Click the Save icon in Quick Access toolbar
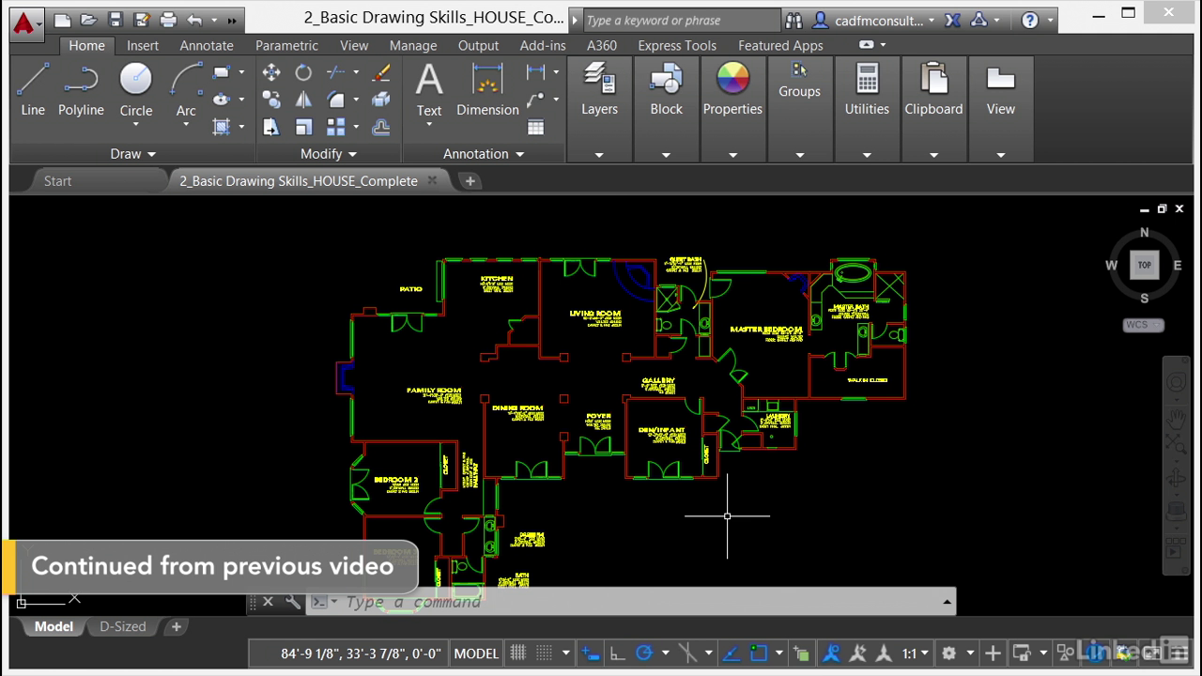This screenshot has height=676, width=1202. (x=115, y=20)
